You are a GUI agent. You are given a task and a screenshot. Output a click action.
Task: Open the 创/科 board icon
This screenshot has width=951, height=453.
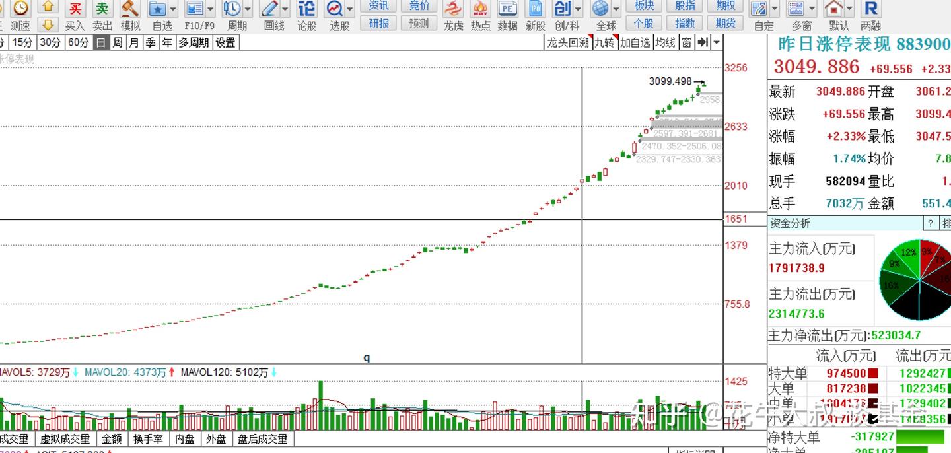pos(563,9)
